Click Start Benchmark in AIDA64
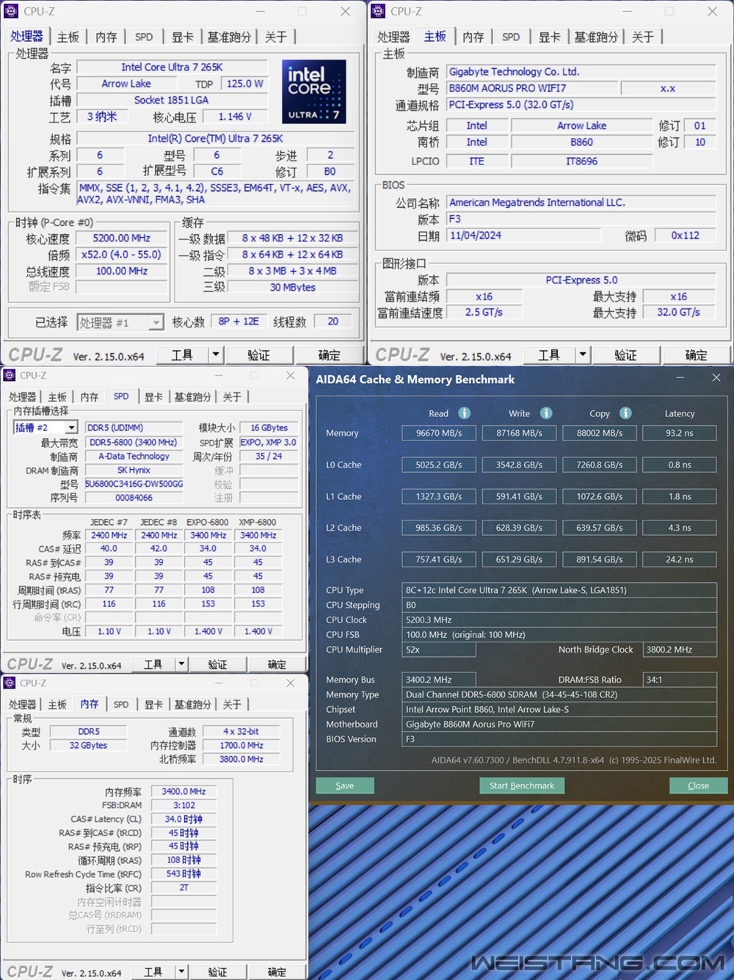The image size is (734, 980). (x=522, y=785)
